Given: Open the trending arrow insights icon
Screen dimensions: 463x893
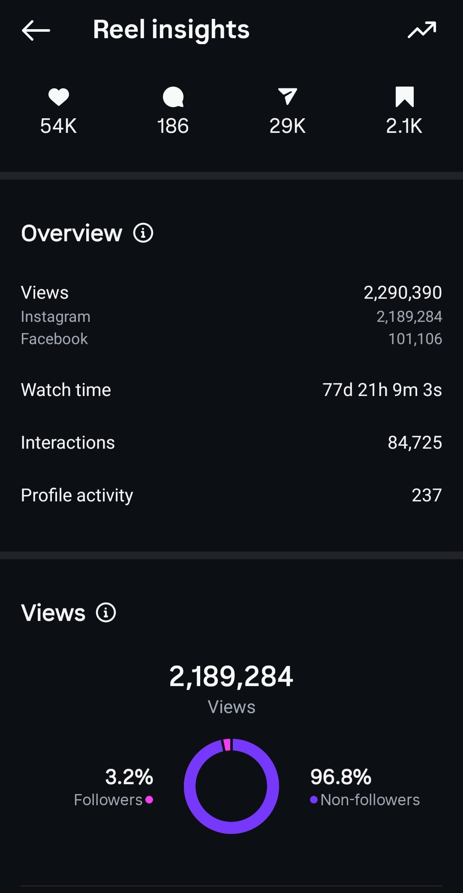Looking at the screenshot, I should [422, 30].
